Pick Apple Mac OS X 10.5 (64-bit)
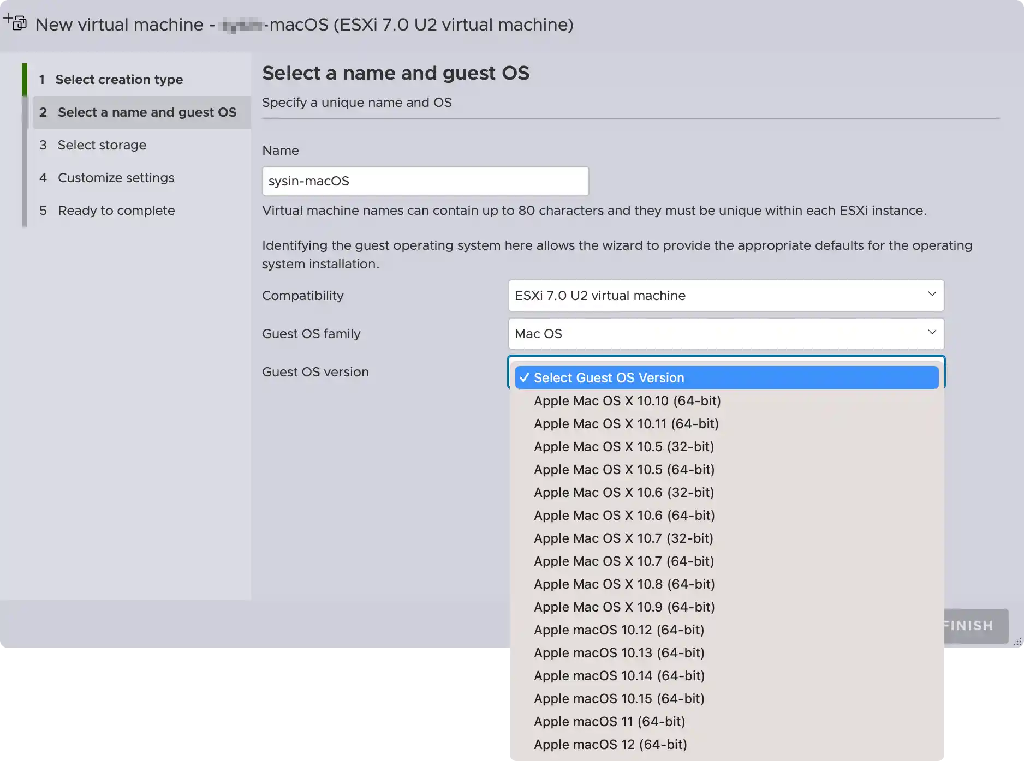This screenshot has width=1024, height=761. click(727, 470)
